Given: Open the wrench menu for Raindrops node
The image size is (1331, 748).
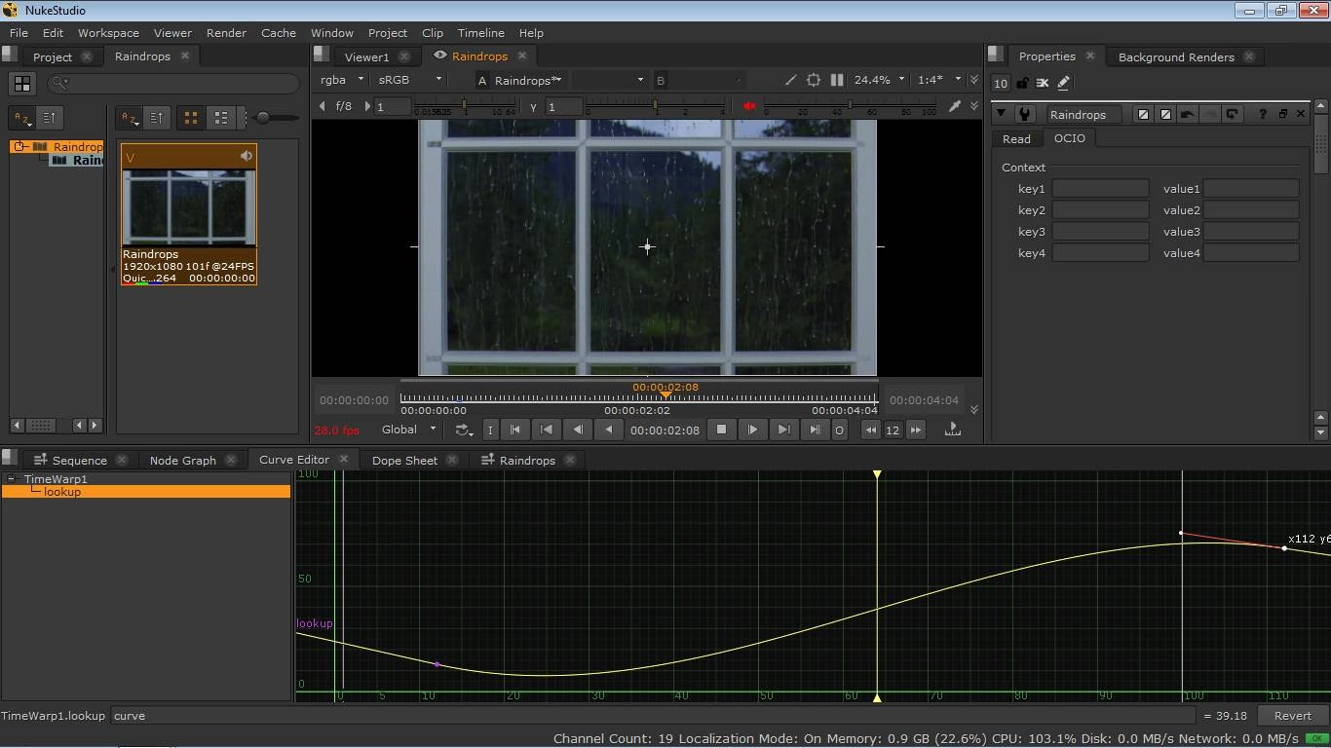Looking at the screenshot, I should 1024,114.
